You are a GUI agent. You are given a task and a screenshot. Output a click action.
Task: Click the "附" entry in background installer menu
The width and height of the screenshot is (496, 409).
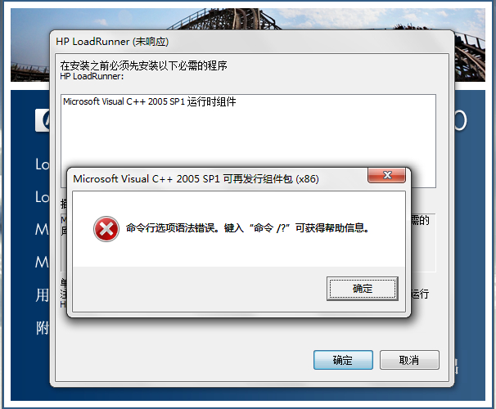(43, 328)
